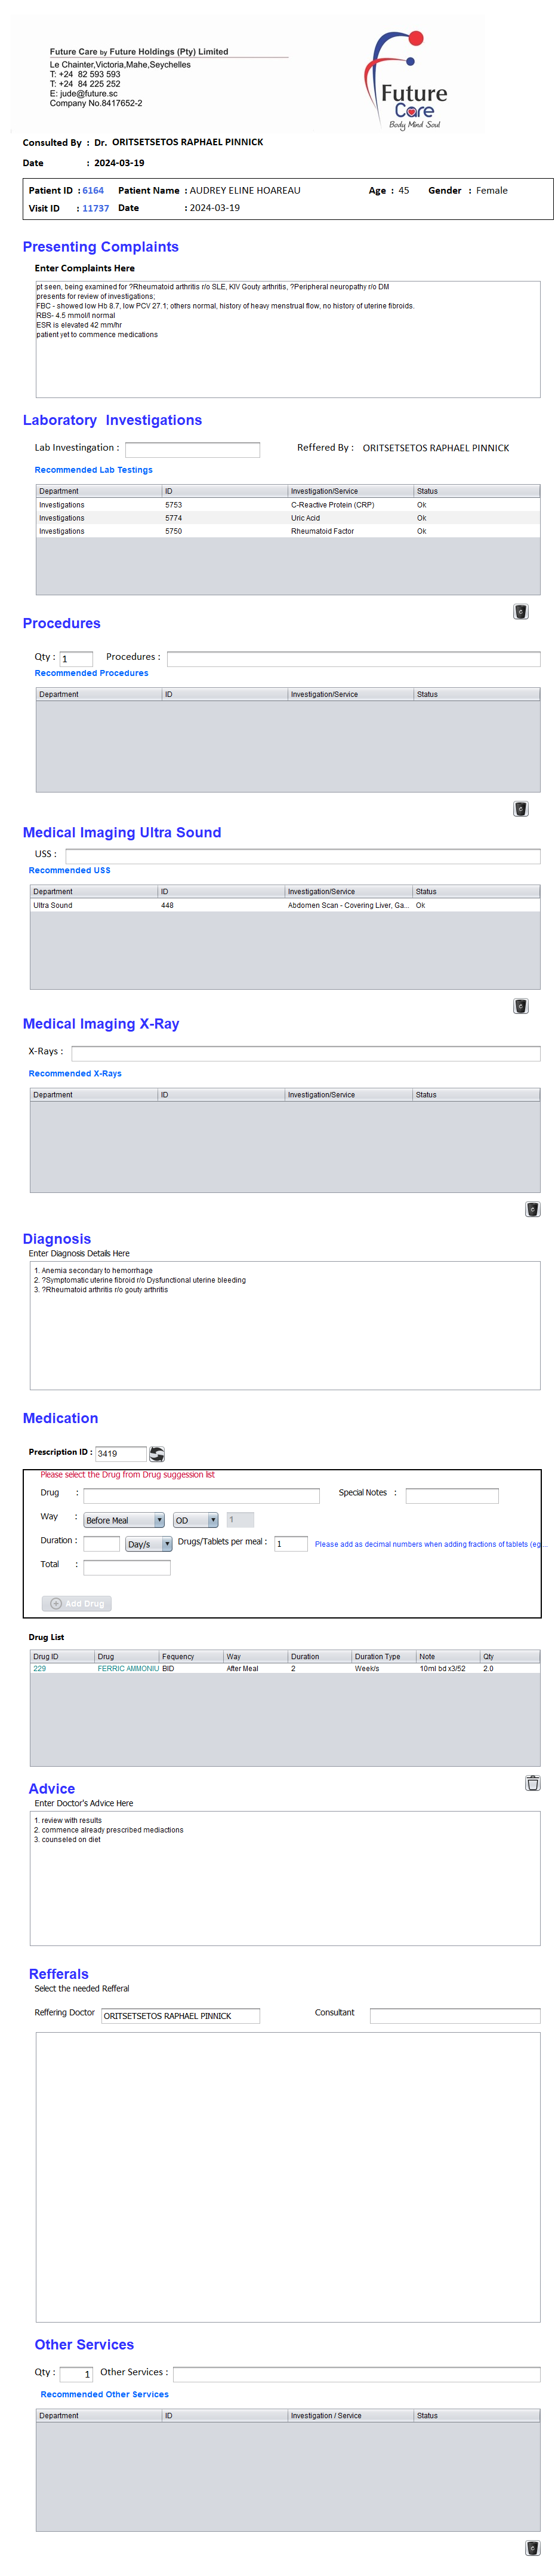Click the Consultant field in Refferals

pos(454,2016)
